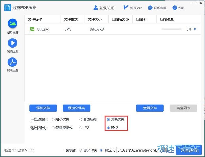This screenshot has height=157, width=205.
Task: Click the help question mark icon
Action: [175, 8]
